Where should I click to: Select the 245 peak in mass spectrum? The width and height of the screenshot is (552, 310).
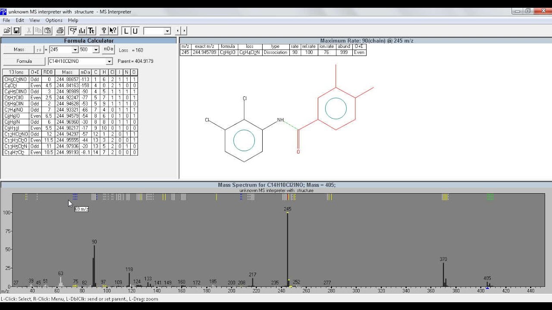pos(288,249)
